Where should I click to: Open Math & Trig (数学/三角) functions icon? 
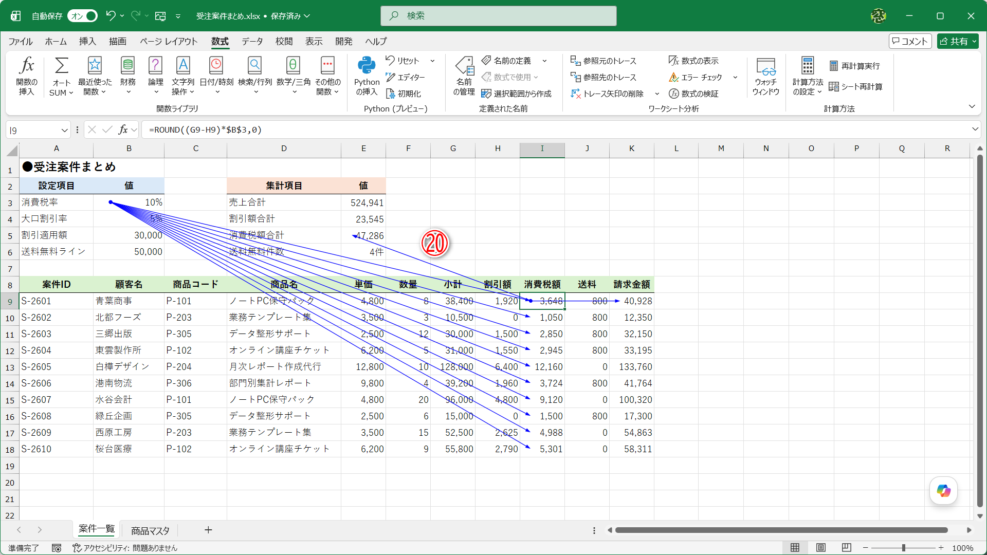tap(293, 65)
